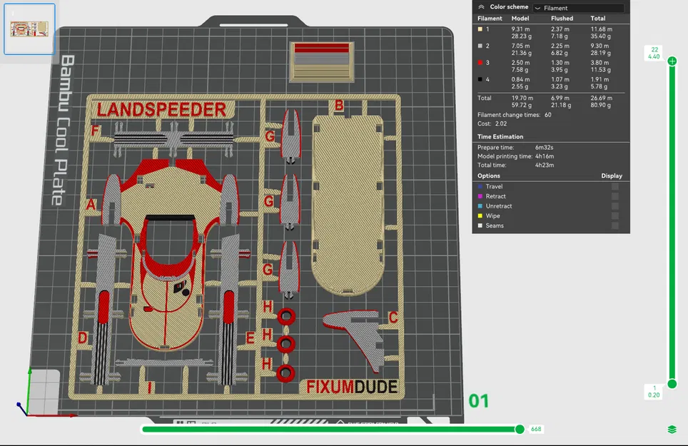Click the 'Time Estimation' heading

tap(500, 136)
